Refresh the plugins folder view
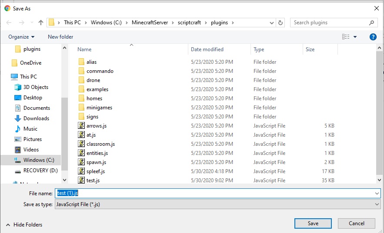 coord(280,23)
